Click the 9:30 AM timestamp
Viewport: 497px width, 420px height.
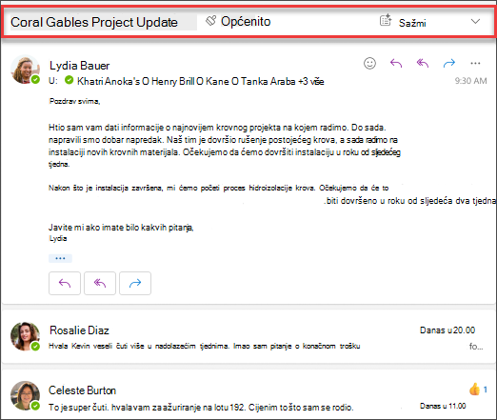[x=470, y=81]
